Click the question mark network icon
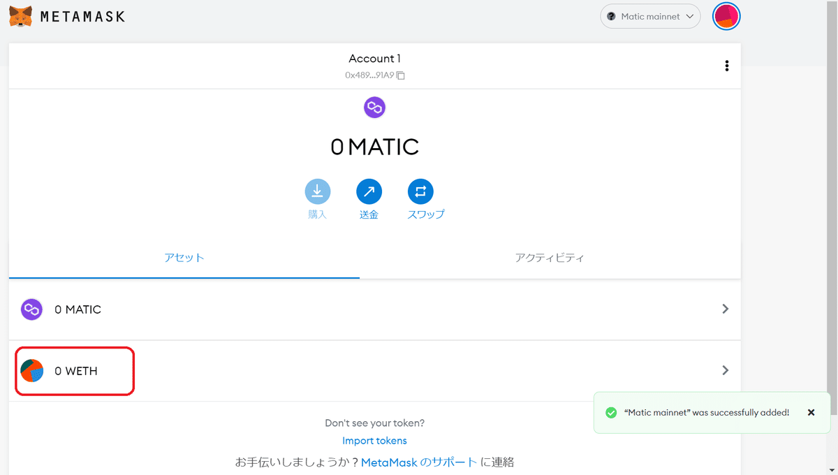This screenshot has width=838, height=475. (x=611, y=16)
